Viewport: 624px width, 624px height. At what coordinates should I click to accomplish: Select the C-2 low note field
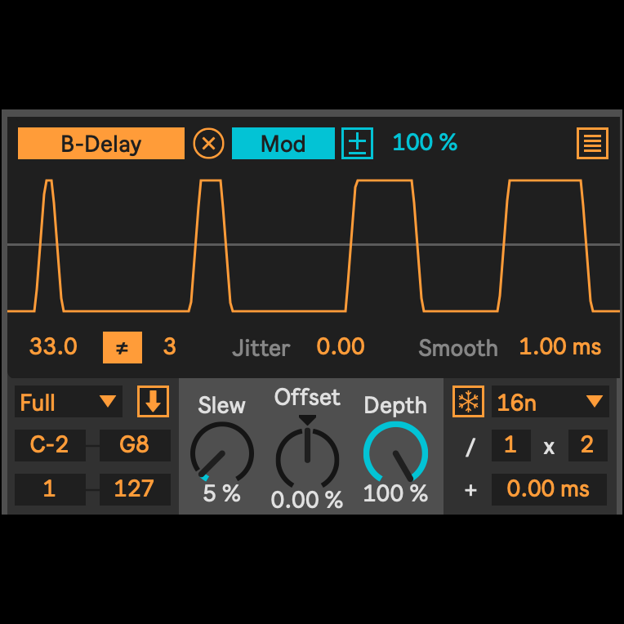point(49,446)
